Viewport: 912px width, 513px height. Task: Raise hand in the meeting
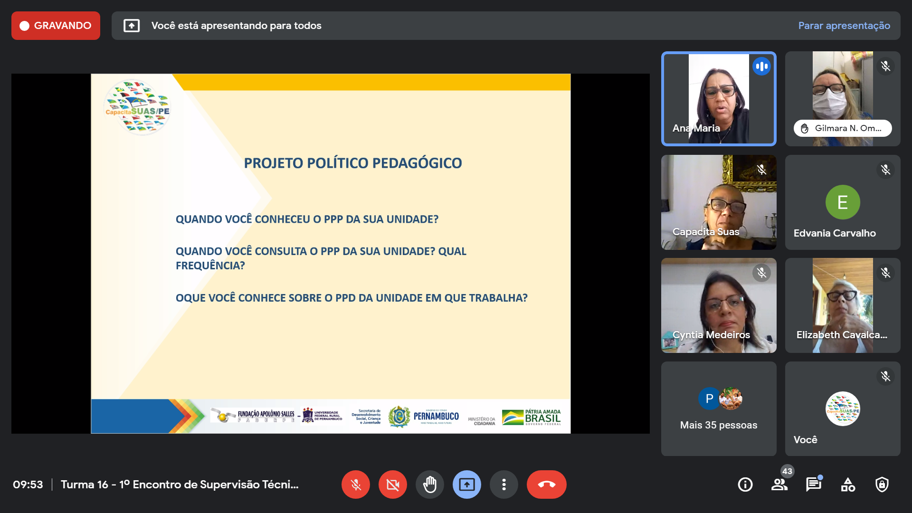tap(429, 484)
